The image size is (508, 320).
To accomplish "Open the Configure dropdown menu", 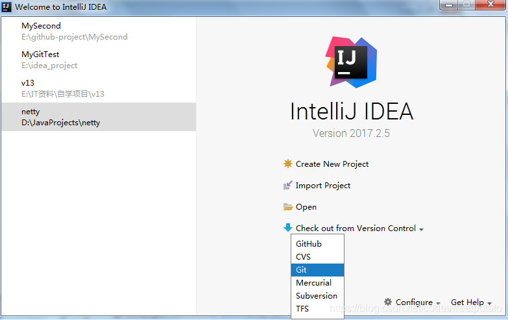I will coord(418,302).
